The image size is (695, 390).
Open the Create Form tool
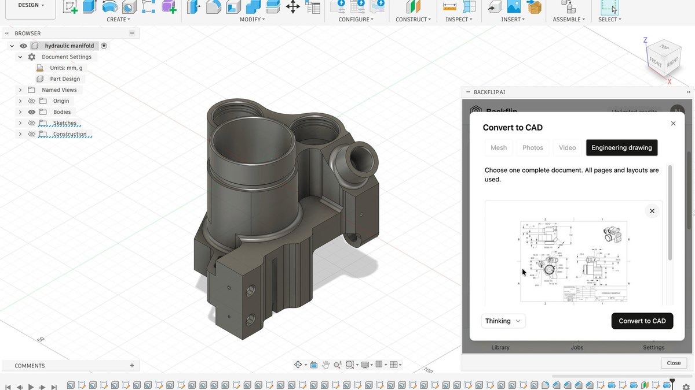coord(169,6)
